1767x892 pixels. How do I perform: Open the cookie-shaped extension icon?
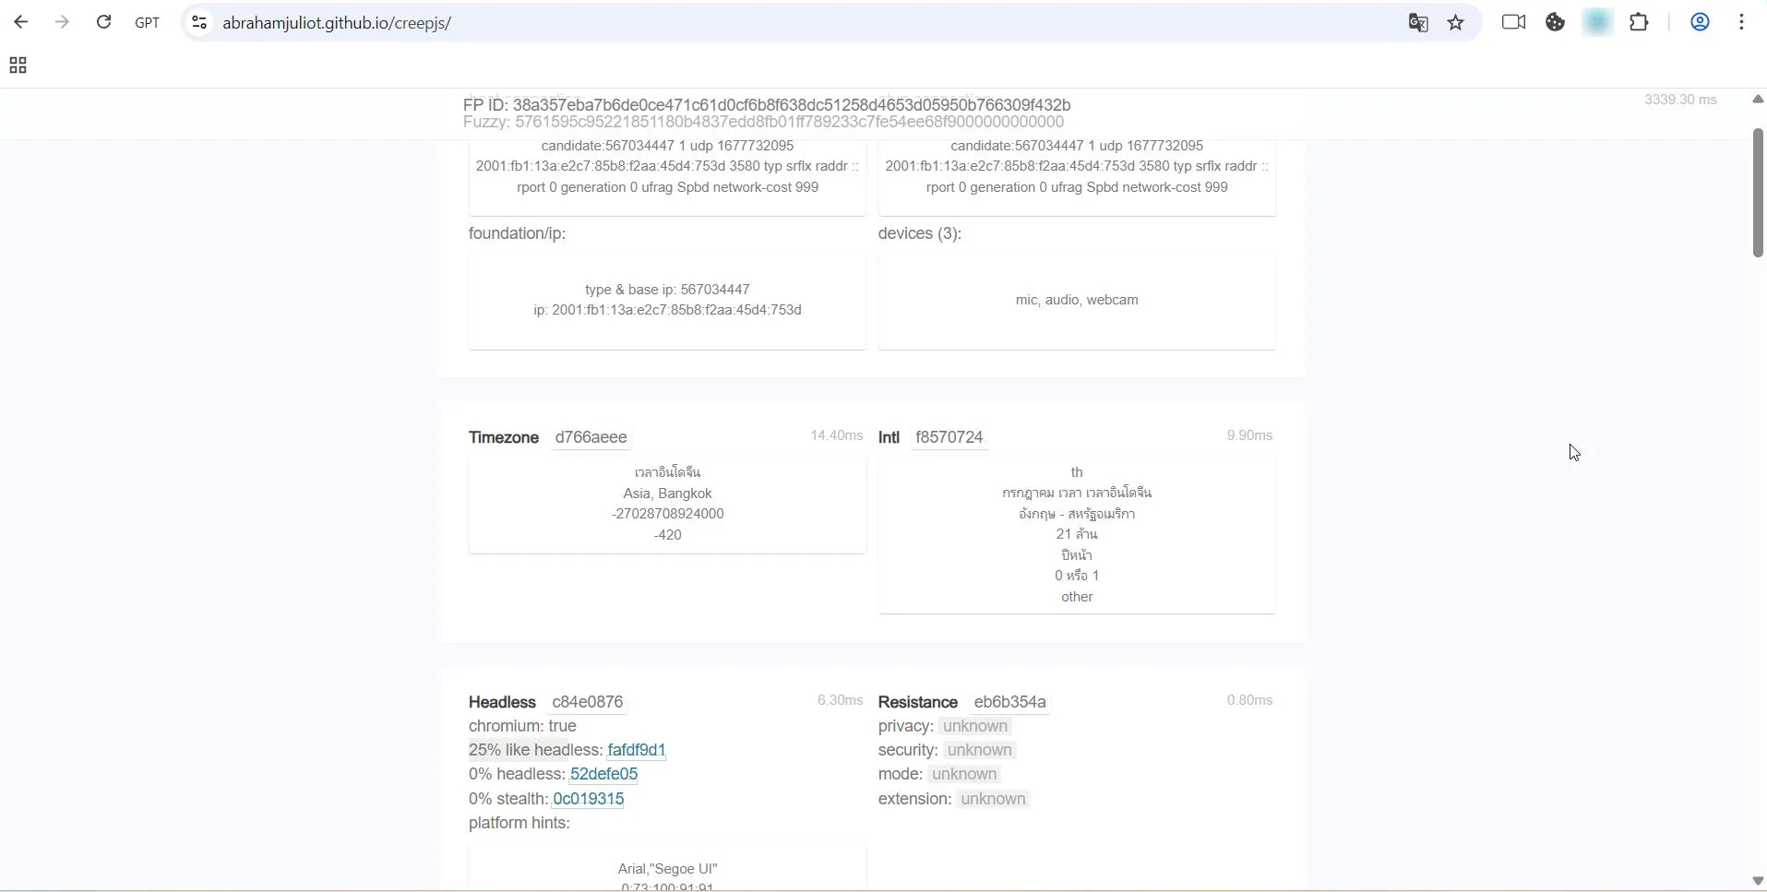(1556, 22)
